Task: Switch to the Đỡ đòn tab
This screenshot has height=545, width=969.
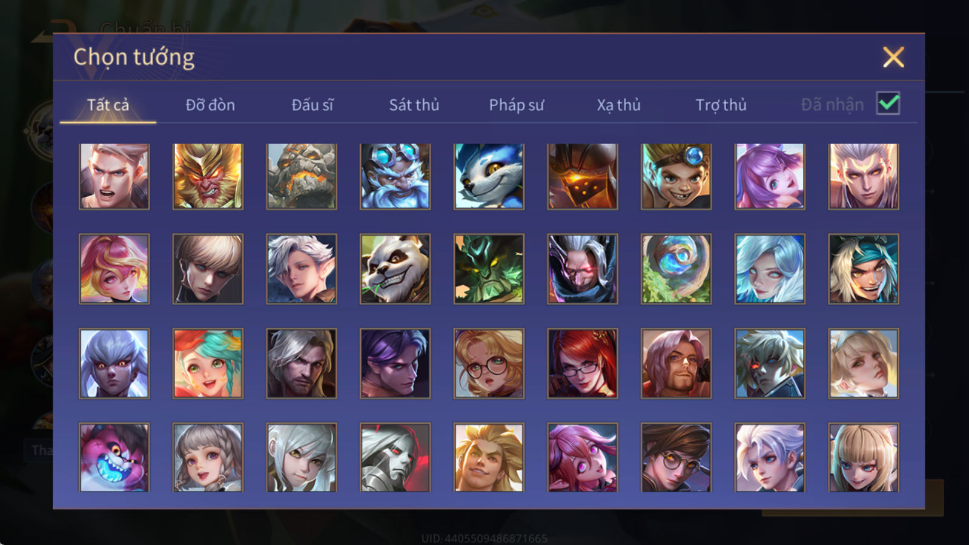Action: point(210,105)
